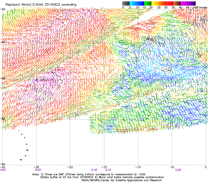The width and height of the screenshot is (208, 182).
Task: Click the purple 3:20 time stamp
Action: point(178,170)
